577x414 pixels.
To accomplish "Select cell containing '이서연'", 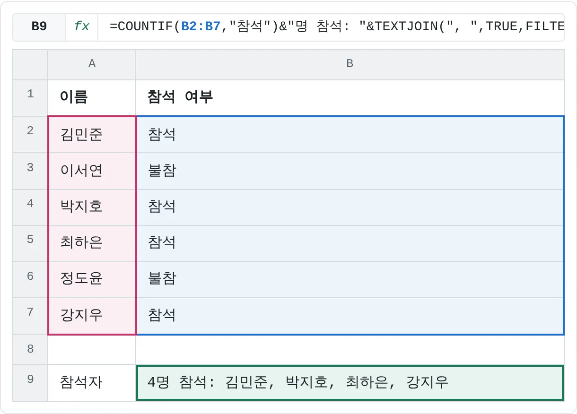I will pyautogui.click(x=92, y=171).
